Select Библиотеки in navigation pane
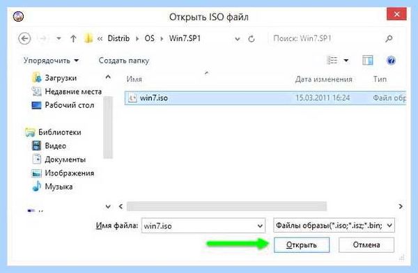Screen dimensions: 418x273 (x=59, y=132)
